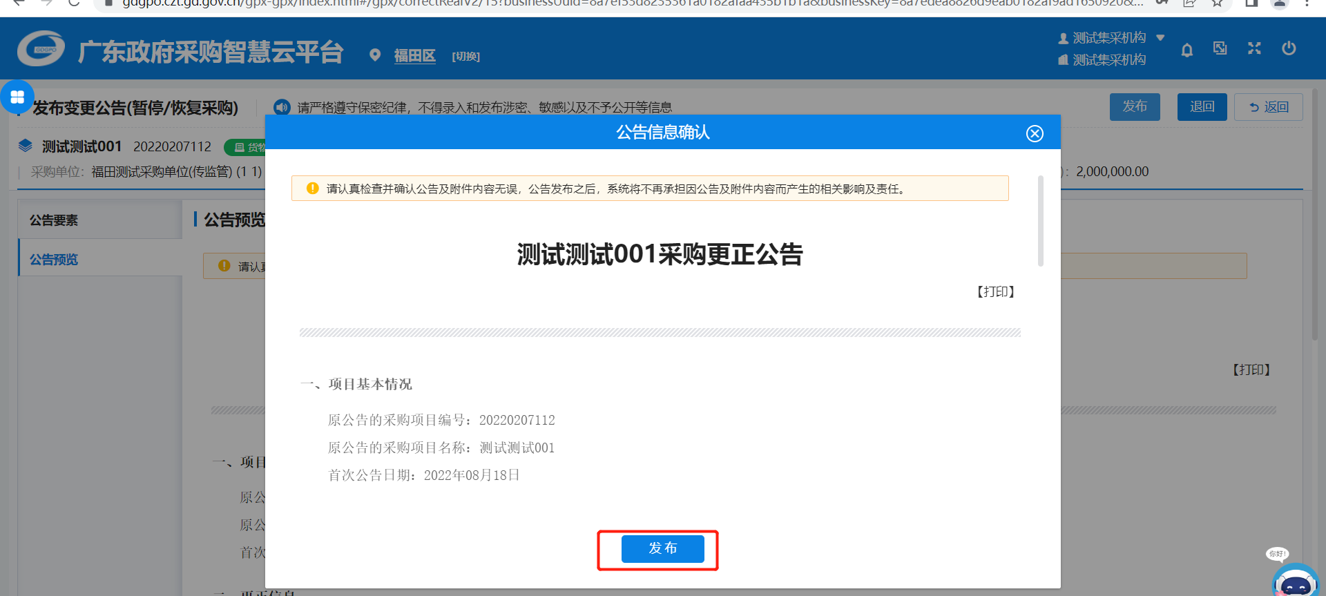1326x596 pixels.
Task: Click the 返回 back button
Action: click(1268, 107)
